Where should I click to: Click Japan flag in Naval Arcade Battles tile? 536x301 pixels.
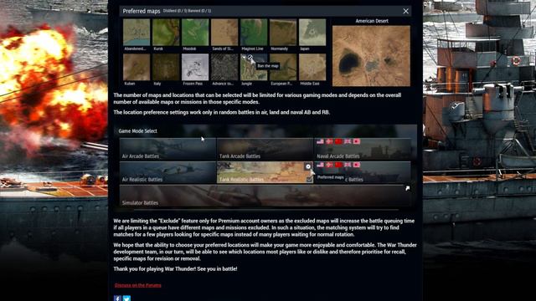pos(357,141)
